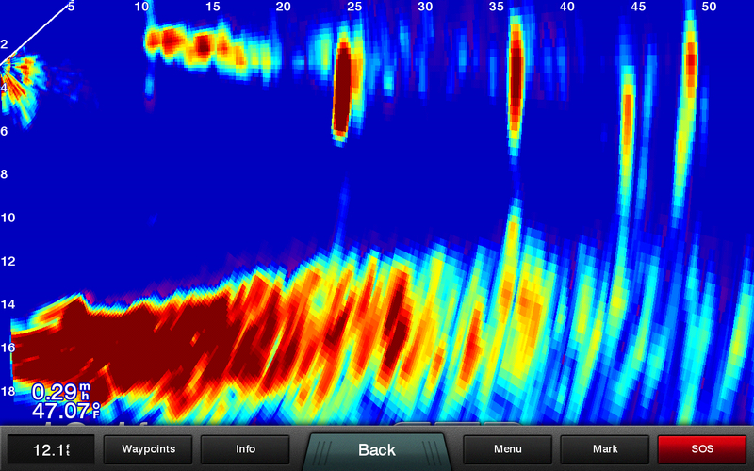The image size is (754, 471).
Task: Open the Menu
Action: 508,449
